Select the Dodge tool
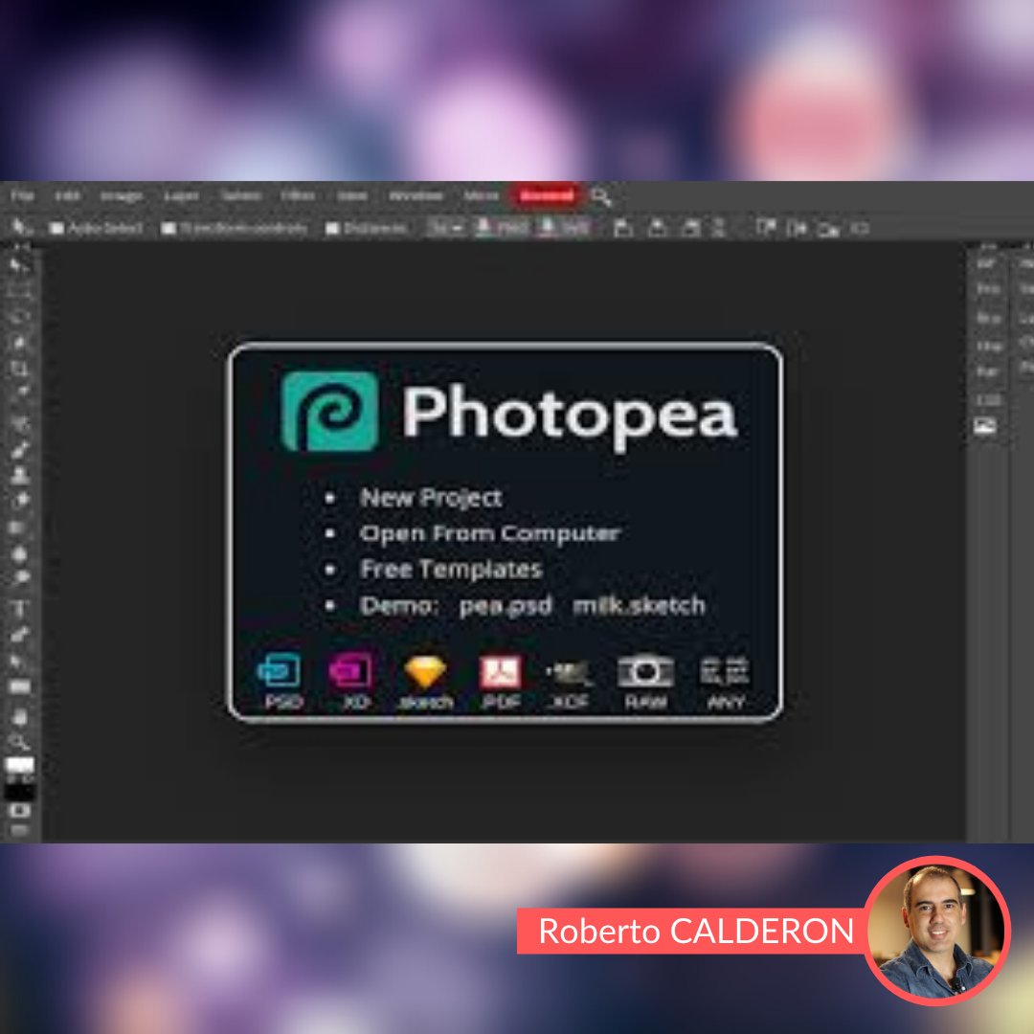 [x=19, y=578]
